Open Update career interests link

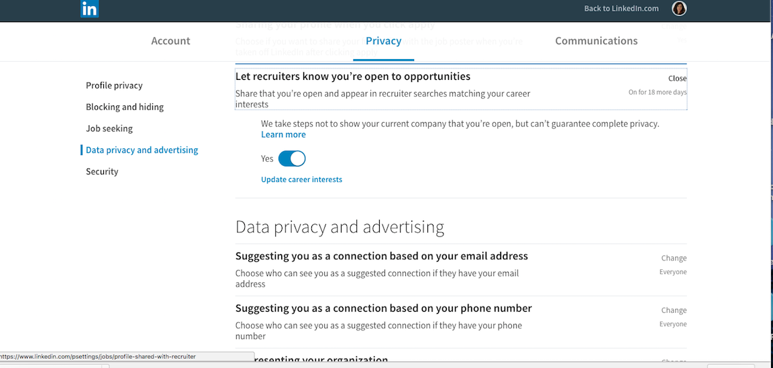point(302,179)
